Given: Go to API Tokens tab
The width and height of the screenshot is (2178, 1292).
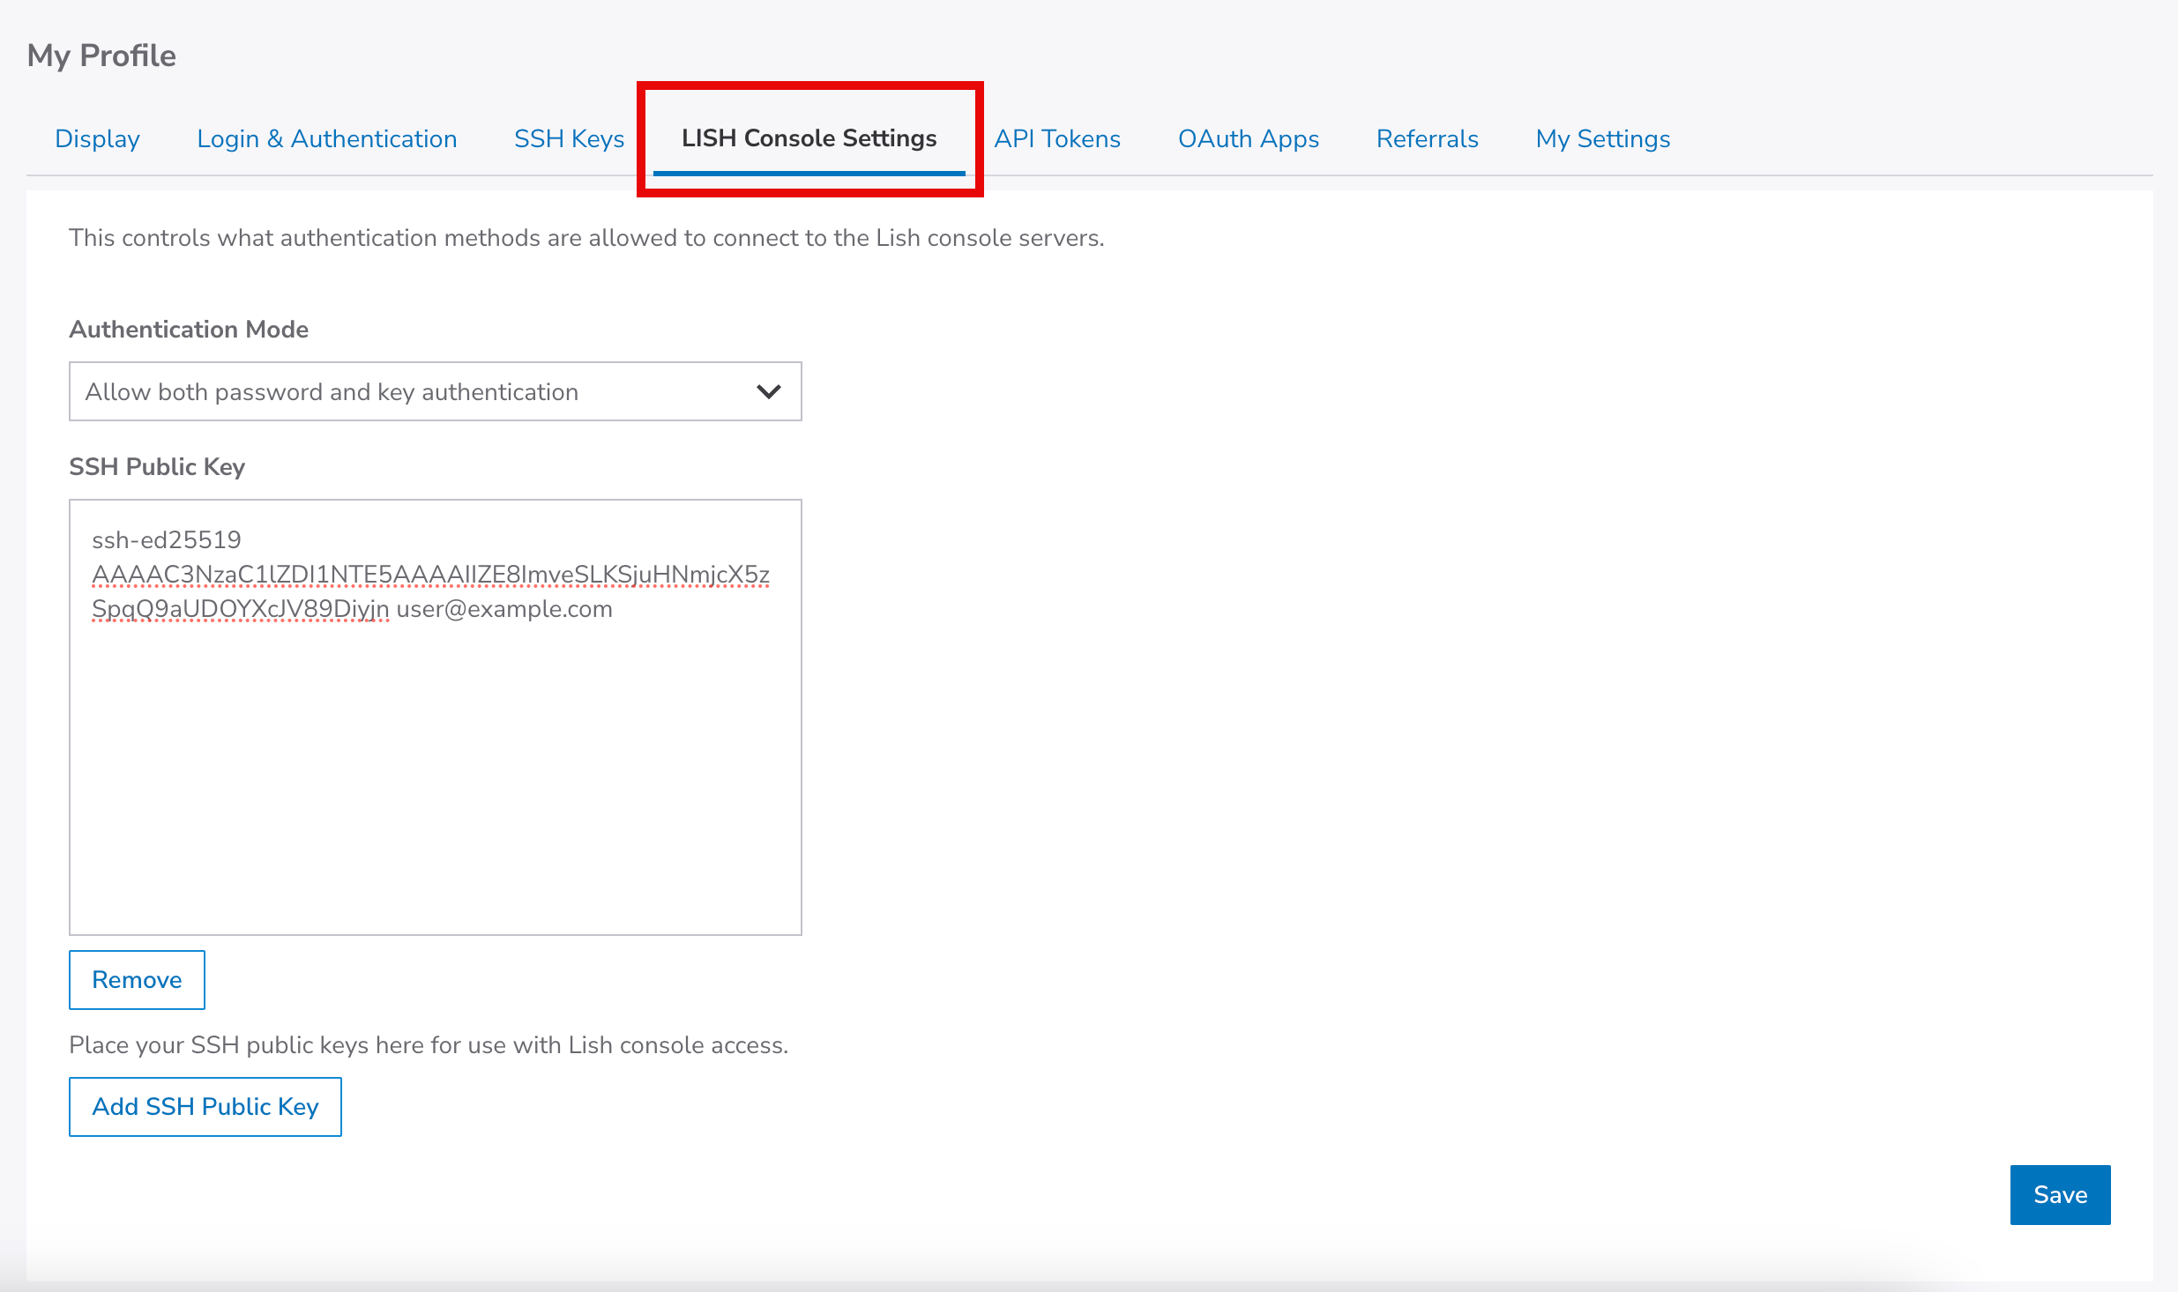Looking at the screenshot, I should (x=1056, y=138).
